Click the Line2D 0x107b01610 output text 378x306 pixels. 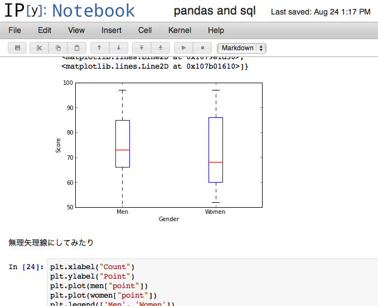155,66
